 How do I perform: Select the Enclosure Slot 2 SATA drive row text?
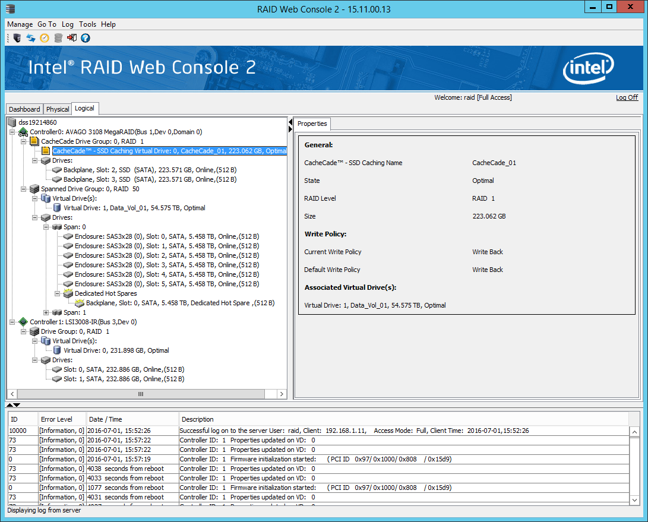point(167,255)
